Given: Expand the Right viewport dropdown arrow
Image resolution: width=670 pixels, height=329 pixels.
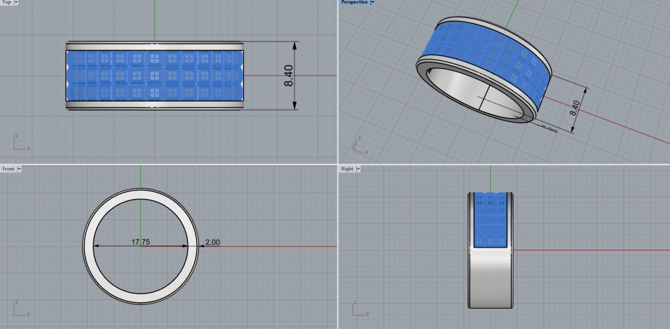Looking at the screenshot, I should (358, 169).
